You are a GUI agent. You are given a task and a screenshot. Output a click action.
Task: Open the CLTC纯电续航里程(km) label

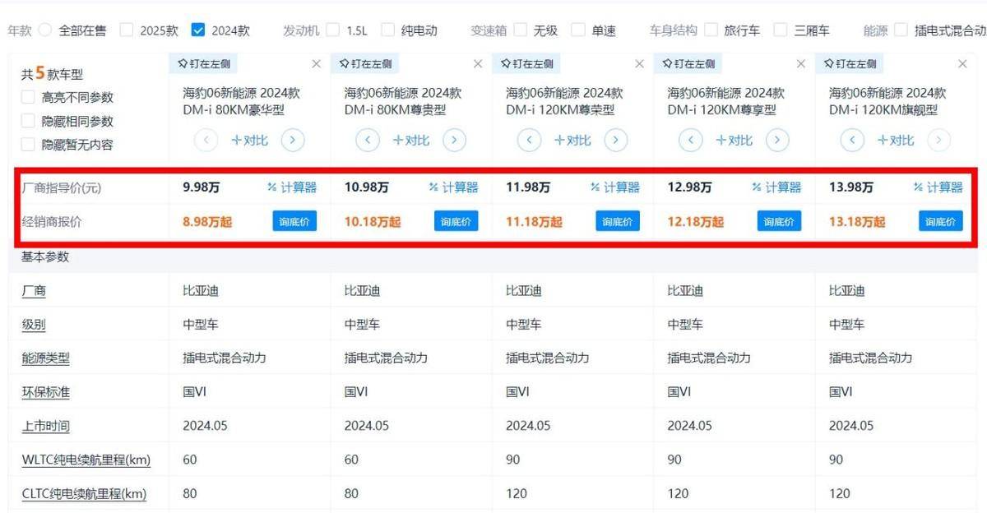coord(84,494)
